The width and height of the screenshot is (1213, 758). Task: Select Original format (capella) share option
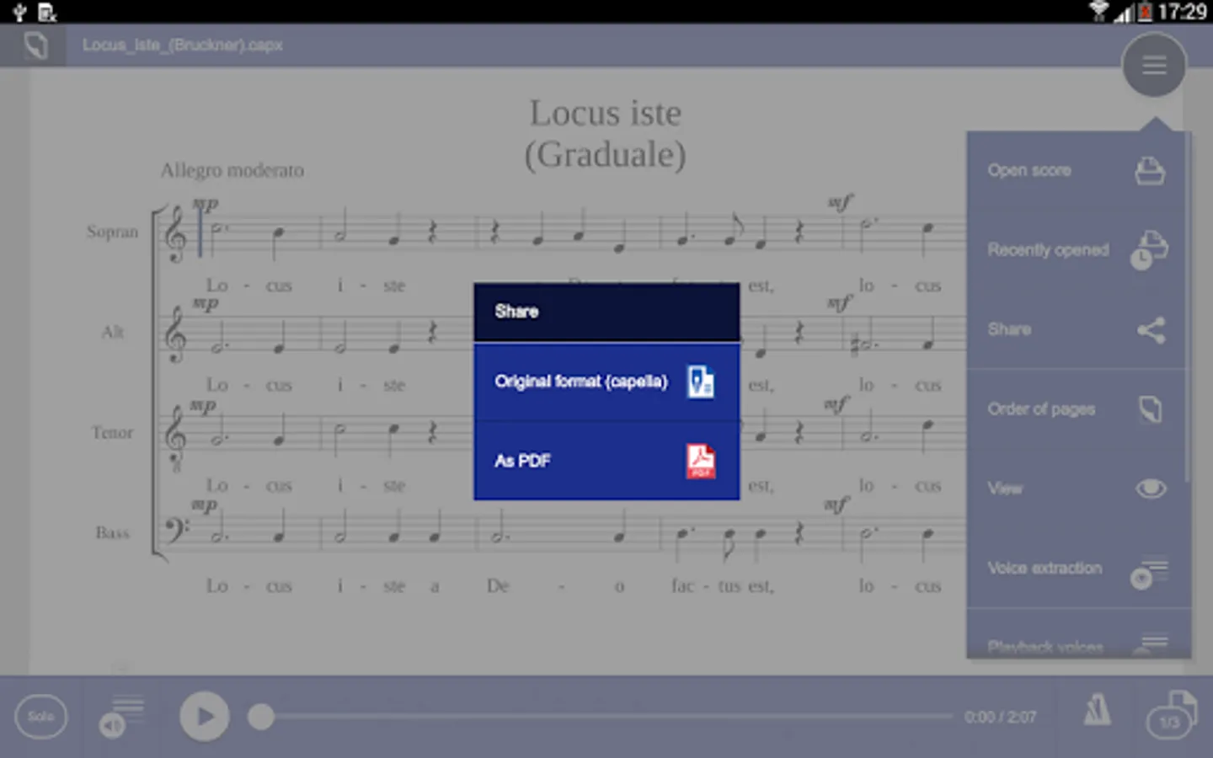606,382
